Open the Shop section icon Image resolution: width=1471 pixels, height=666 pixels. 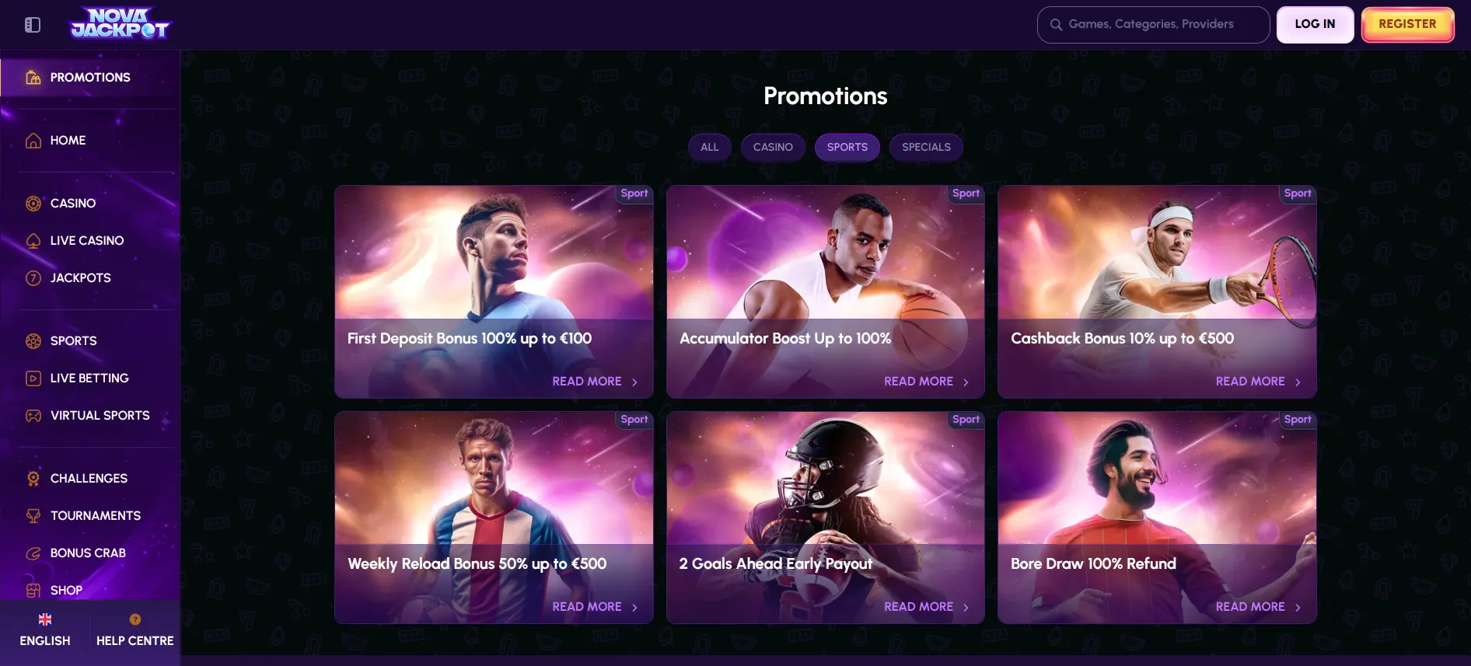click(33, 590)
